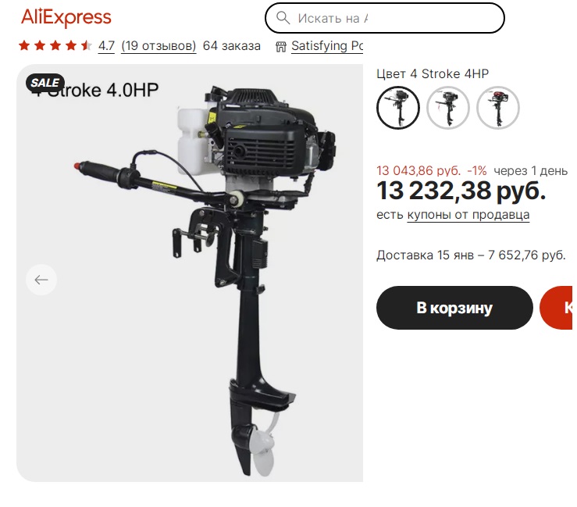Select the first black motor color swatch
Screen dimensions: 577x507
397,108
